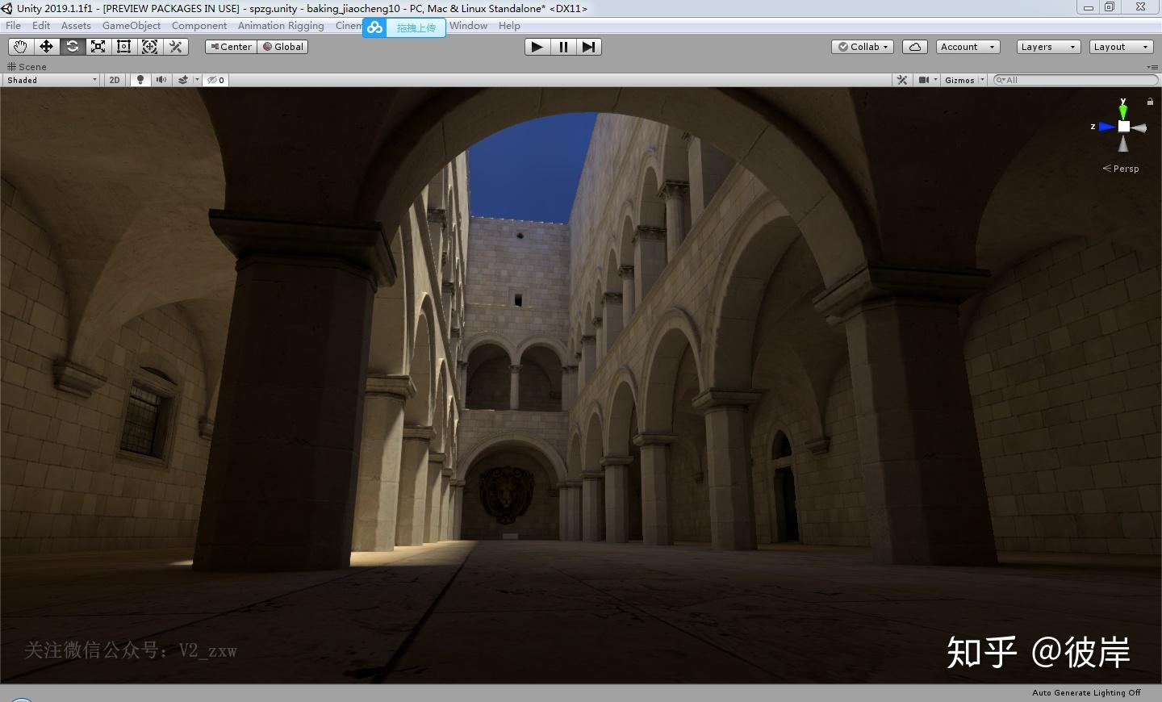
Task: Select the Hand tool
Action: [20, 47]
